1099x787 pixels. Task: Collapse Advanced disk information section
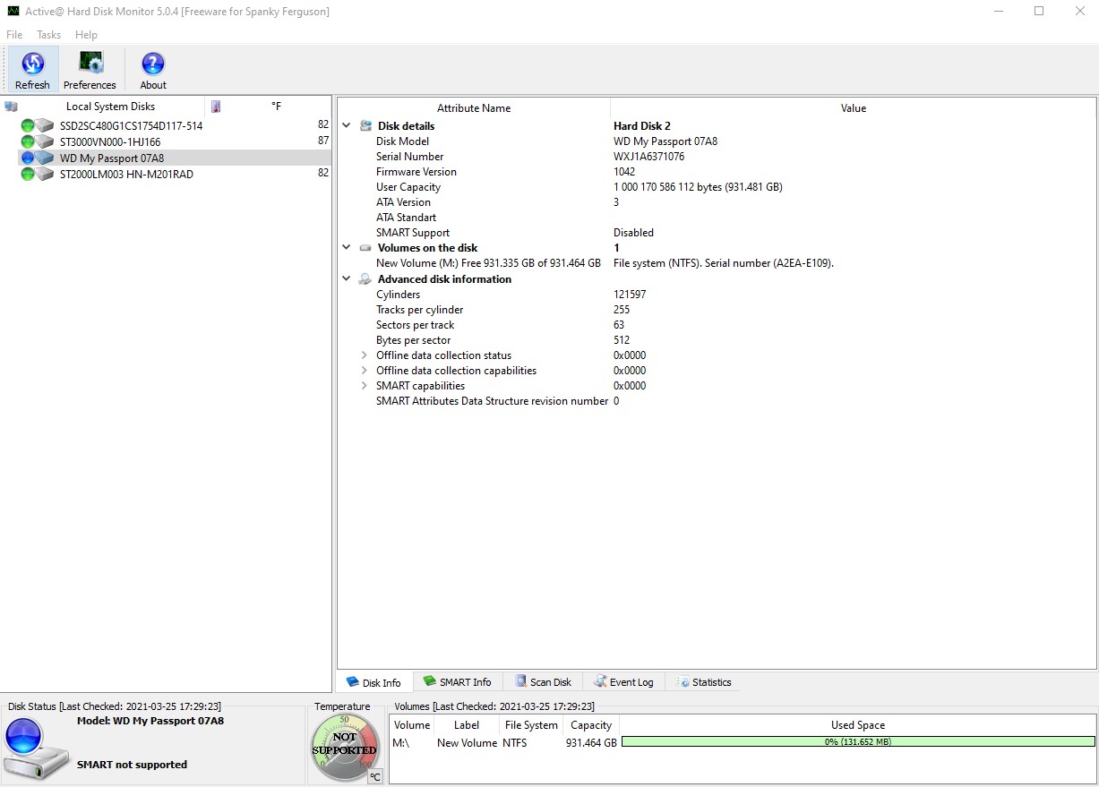pyautogui.click(x=347, y=279)
